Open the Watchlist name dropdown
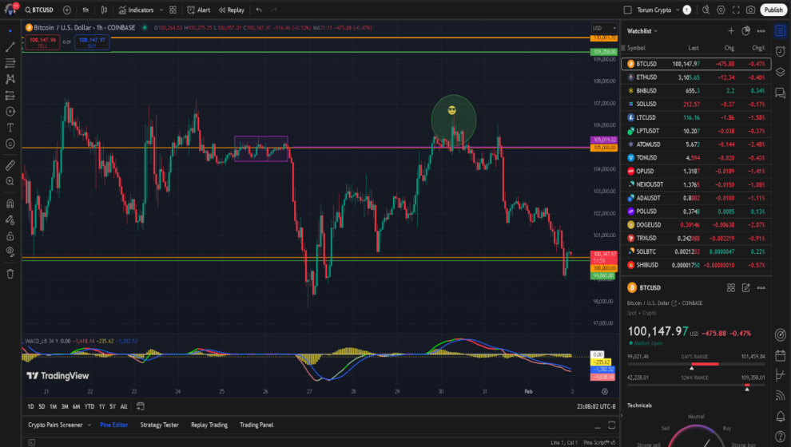The height and width of the screenshot is (447, 791). point(642,31)
